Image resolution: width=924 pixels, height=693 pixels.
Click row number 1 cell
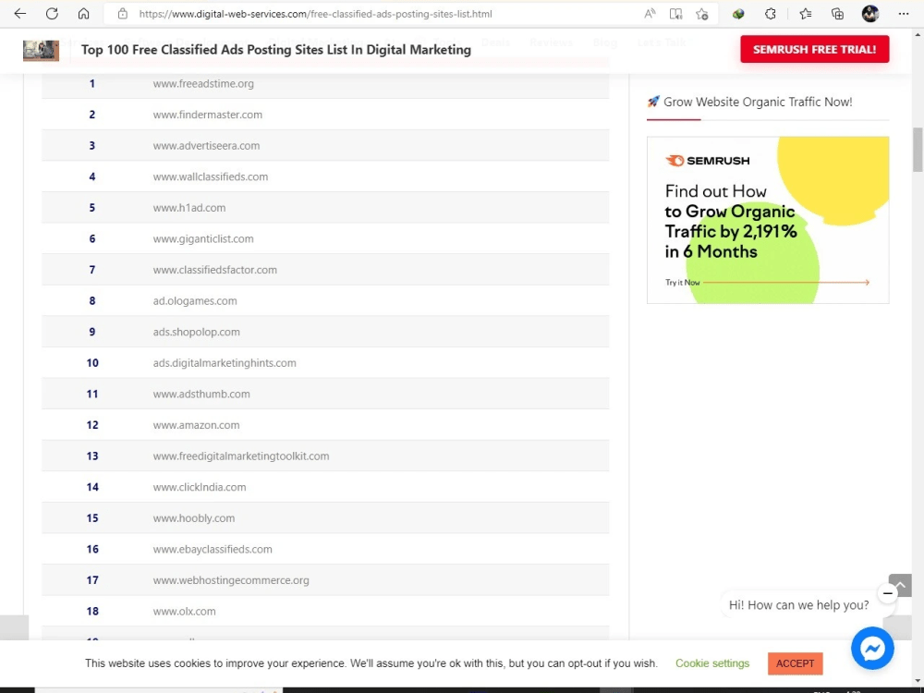(91, 84)
